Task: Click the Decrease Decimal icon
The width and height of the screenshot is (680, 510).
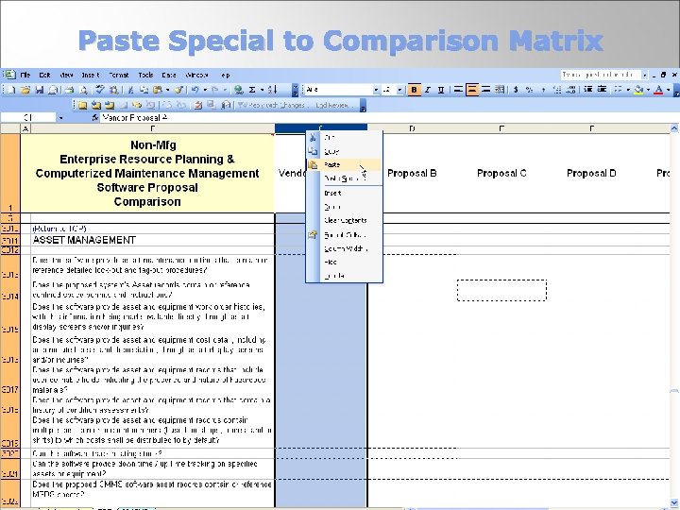Action: [x=571, y=90]
